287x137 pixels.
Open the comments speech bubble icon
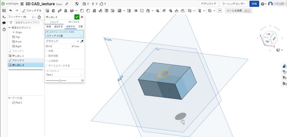(4, 23)
